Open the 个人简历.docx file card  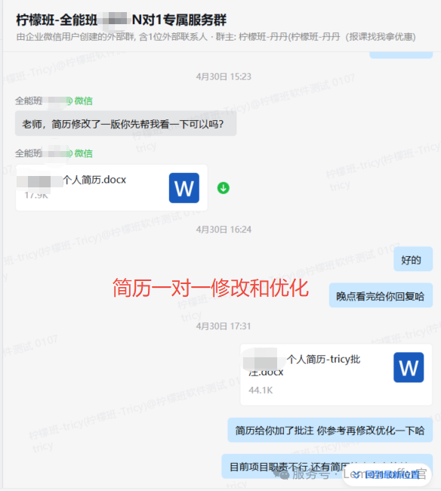(x=112, y=187)
